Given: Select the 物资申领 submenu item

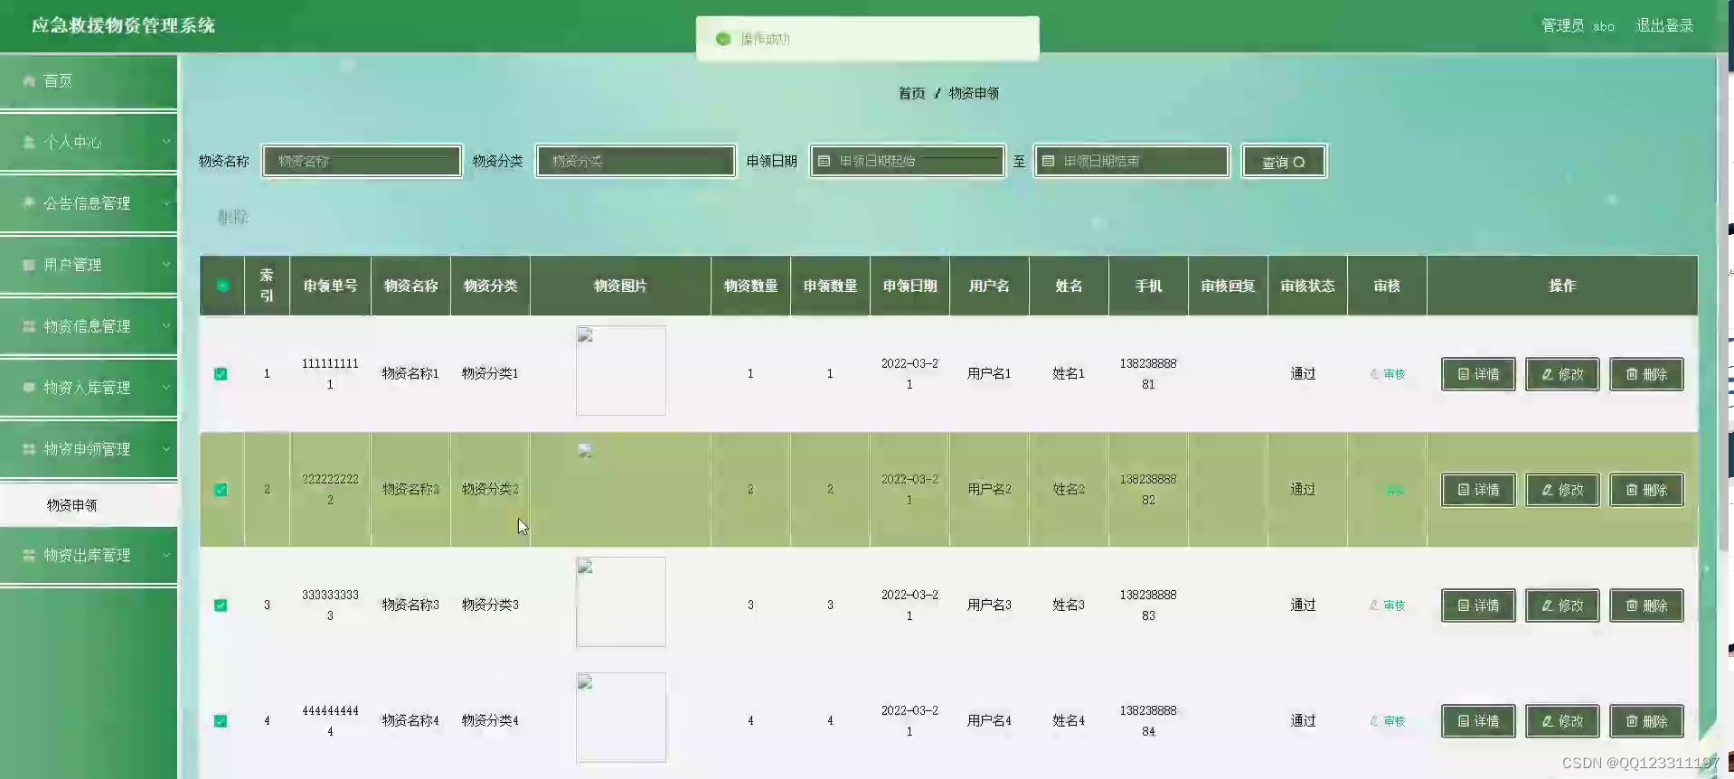Looking at the screenshot, I should click(89, 505).
